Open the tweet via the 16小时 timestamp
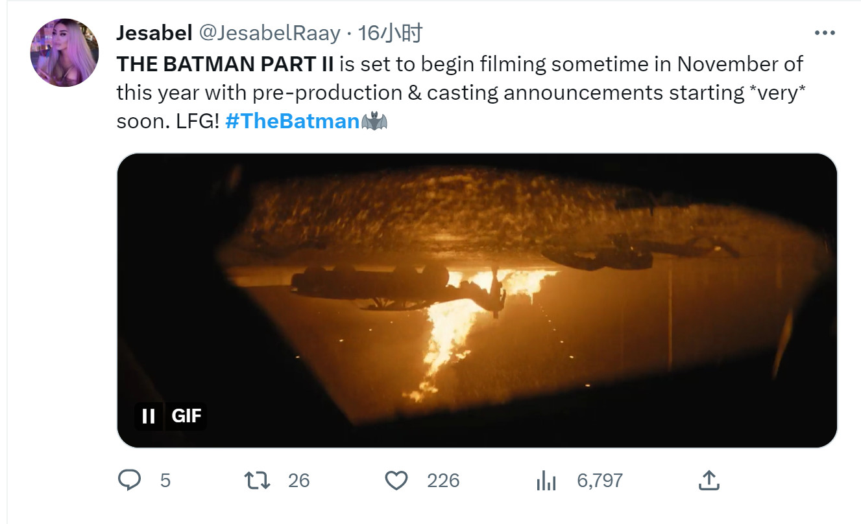The height and width of the screenshot is (524, 861). click(x=390, y=33)
